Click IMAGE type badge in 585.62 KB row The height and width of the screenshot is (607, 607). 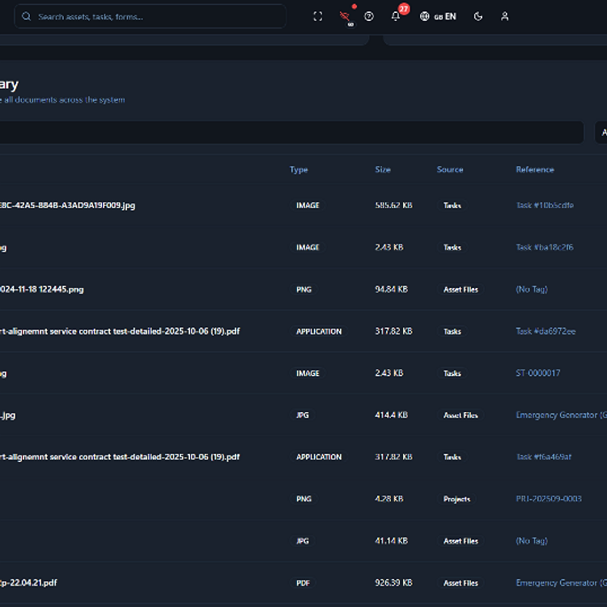point(308,206)
